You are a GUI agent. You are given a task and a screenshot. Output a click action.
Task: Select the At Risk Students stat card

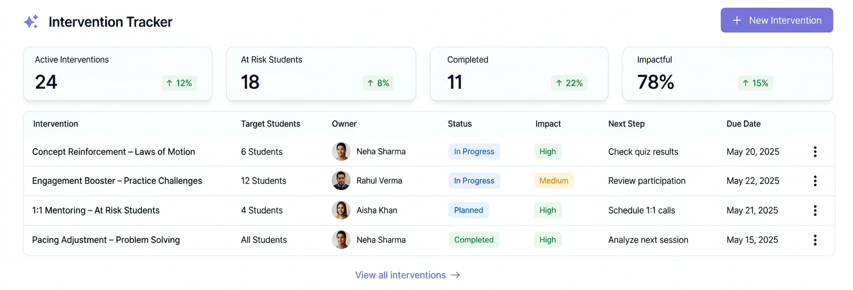coord(321,74)
